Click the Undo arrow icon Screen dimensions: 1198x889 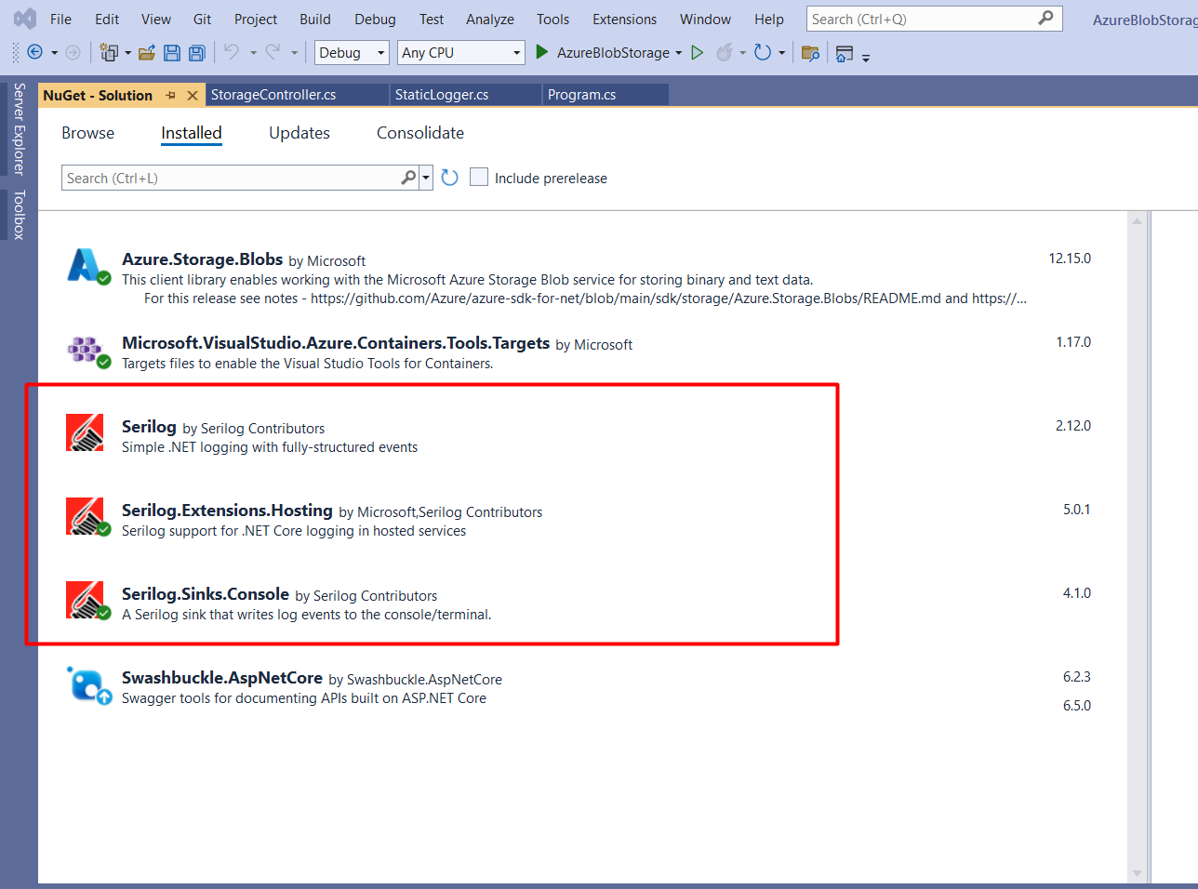[232, 53]
